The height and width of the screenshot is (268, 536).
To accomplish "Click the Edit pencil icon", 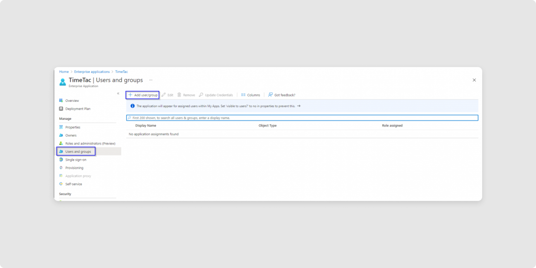I will (x=163, y=95).
